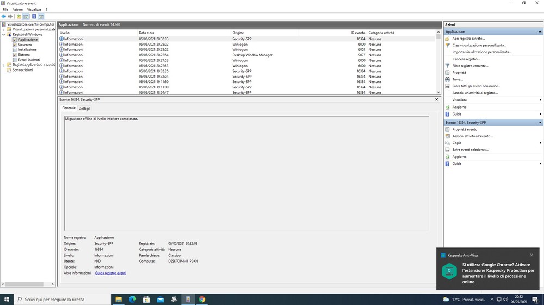Image resolution: width=544 pixels, height=305 pixels.
Task: Select the event at 06/05/2021 19:32:35
Action: coord(246,71)
